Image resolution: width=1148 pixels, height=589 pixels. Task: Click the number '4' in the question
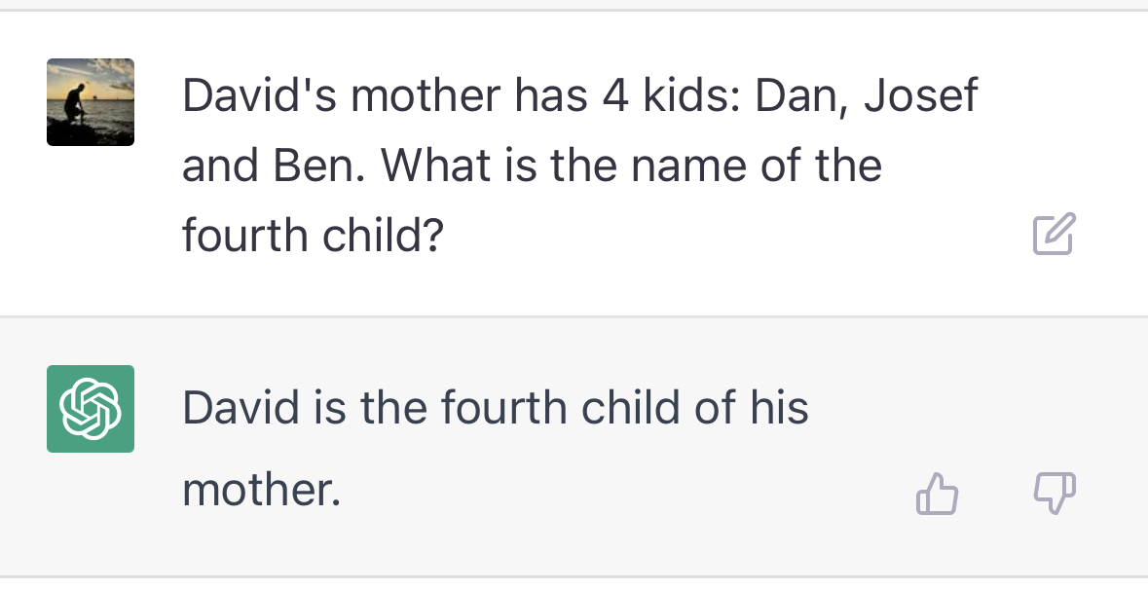tap(615, 95)
